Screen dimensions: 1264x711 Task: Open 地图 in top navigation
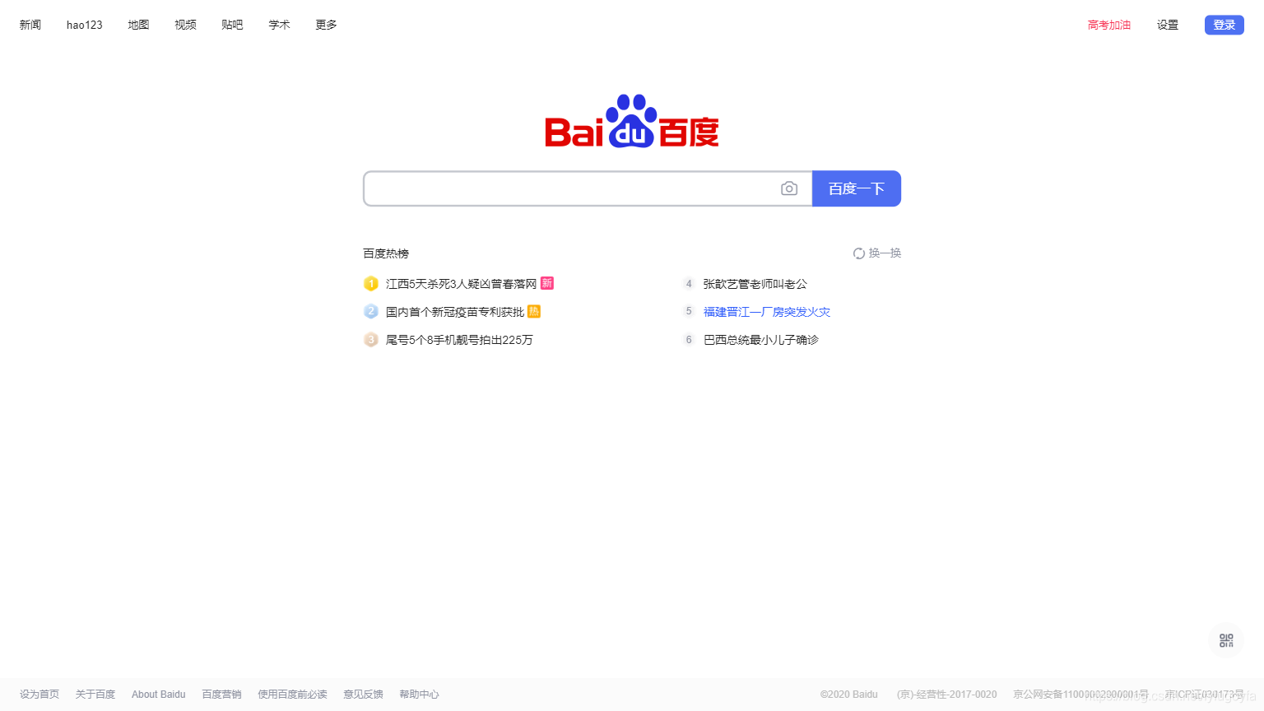[x=138, y=25]
